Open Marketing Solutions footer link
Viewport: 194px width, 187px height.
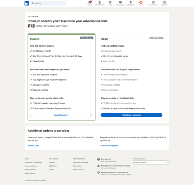pyautogui.click(x=80, y=162)
